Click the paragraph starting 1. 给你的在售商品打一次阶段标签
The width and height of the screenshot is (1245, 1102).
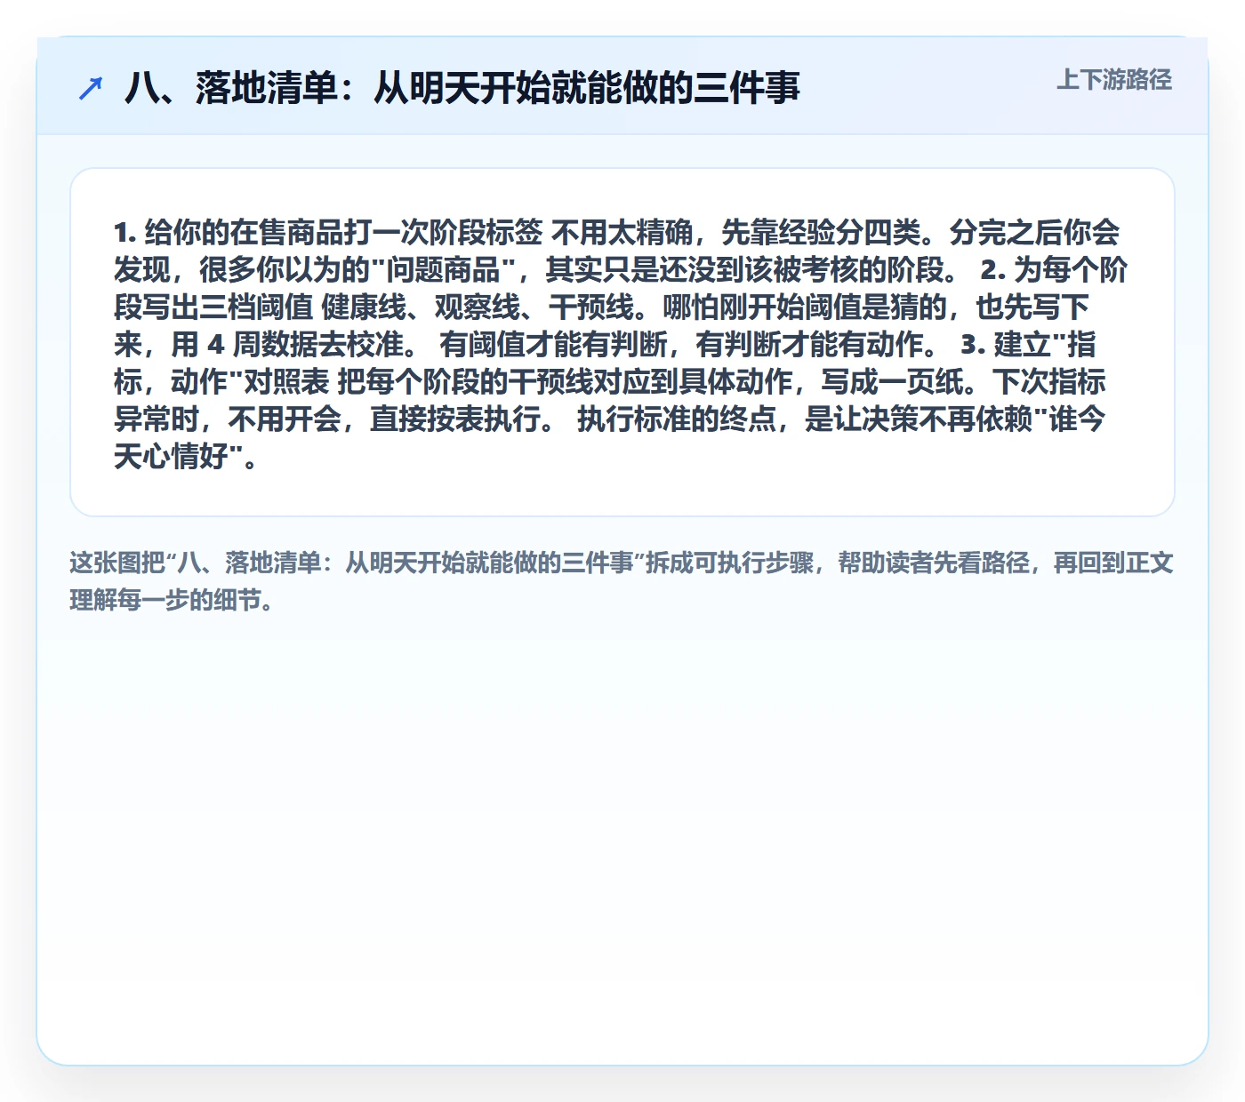pyautogui.click(x=622, y=343)
